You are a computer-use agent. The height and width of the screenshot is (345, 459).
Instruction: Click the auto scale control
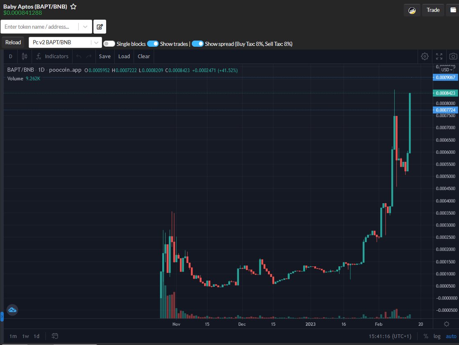451,336
